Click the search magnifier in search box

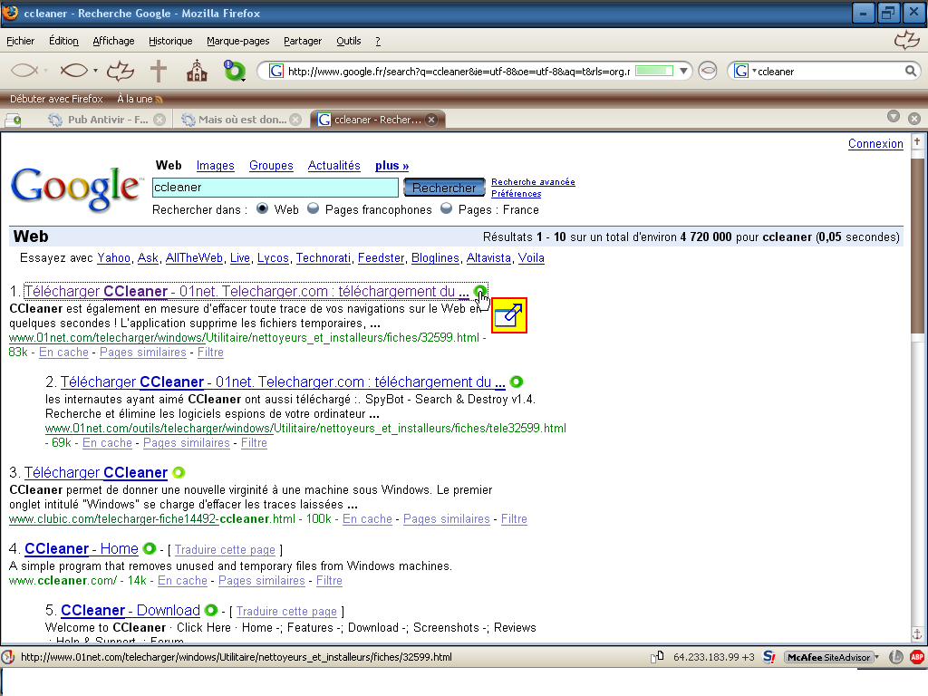pyautogui.click(x=911, y=72)
